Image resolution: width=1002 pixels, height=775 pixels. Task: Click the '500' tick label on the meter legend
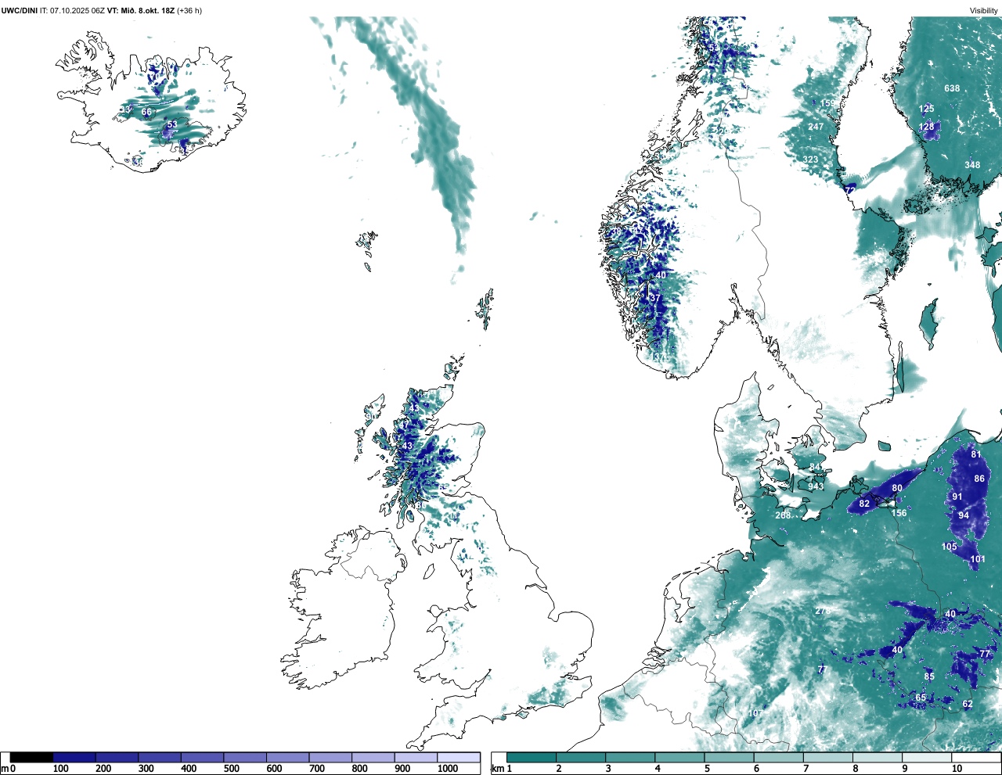tap(231, 769)
